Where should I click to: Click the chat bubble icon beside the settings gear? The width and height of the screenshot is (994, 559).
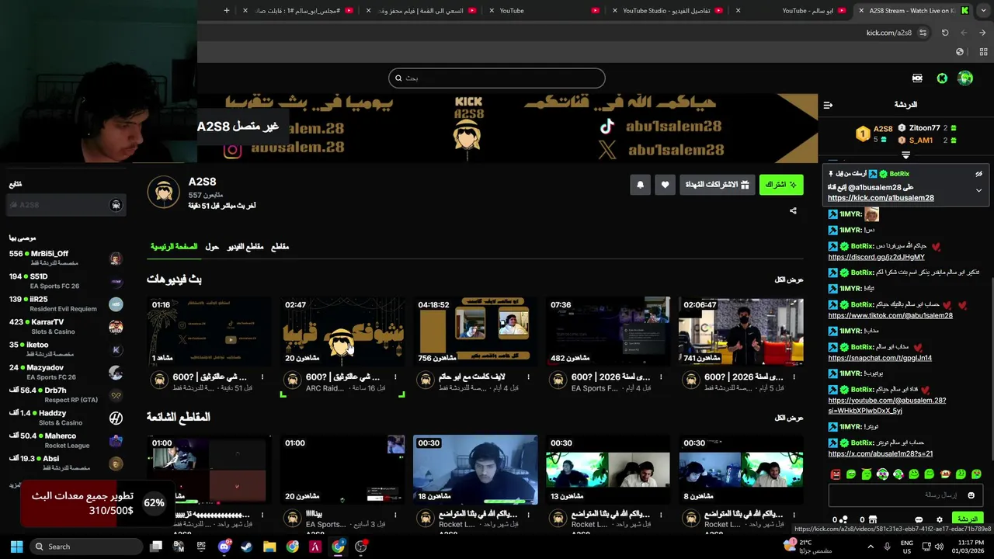pyautogui.click(x=919, y=519)
